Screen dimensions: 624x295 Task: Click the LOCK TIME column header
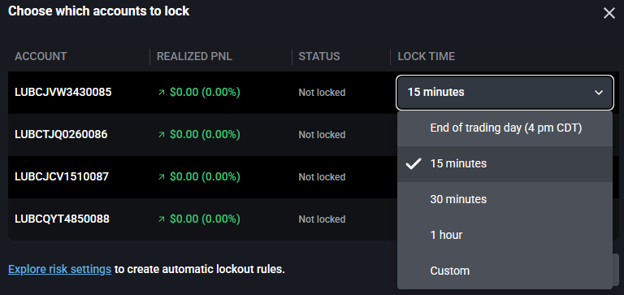point(427,57)
